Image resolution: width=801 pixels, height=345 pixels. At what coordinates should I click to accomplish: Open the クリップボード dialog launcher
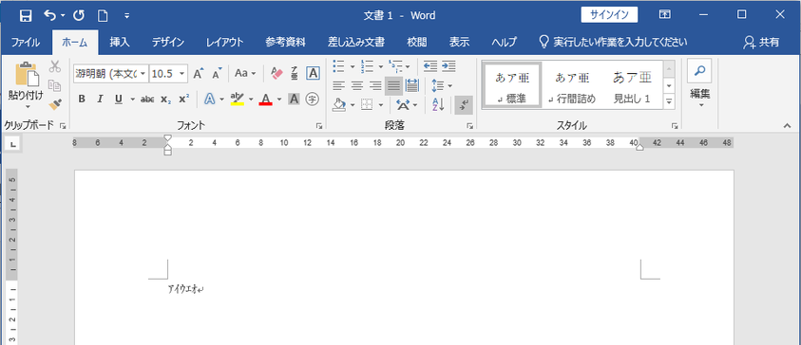click(x=63, y=125)
